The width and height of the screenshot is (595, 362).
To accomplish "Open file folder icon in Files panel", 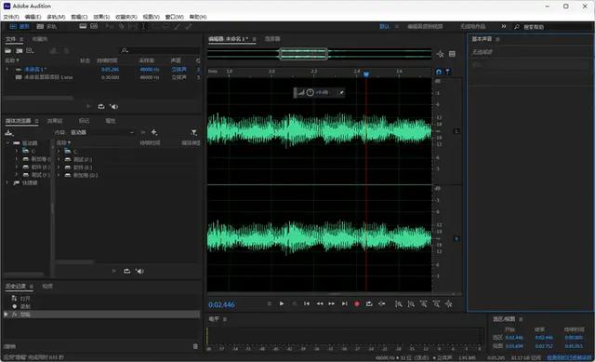I will click(x=8, y=50).
